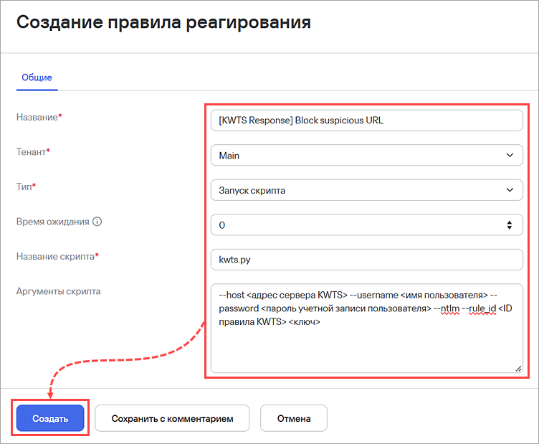This screenshot has width=539, height=444.
Task: Click the Название label
Action: pyautogui.click(x=39, y=117)
